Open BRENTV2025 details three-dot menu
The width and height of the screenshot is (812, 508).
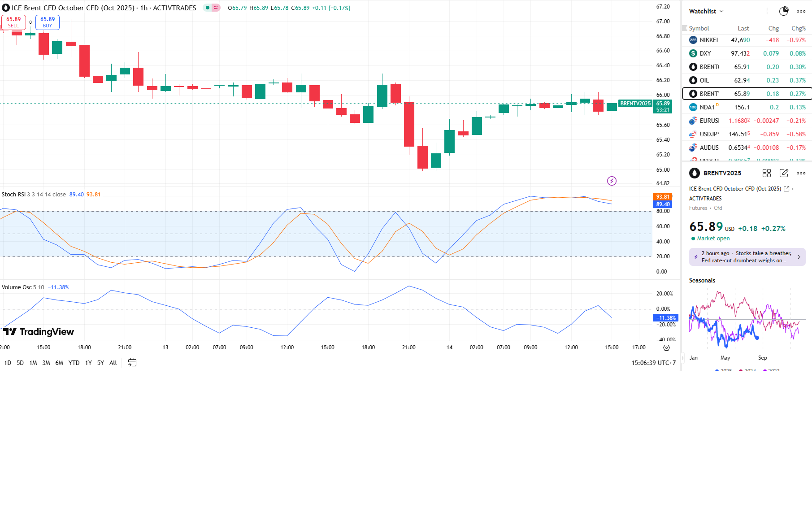point(801,173)
